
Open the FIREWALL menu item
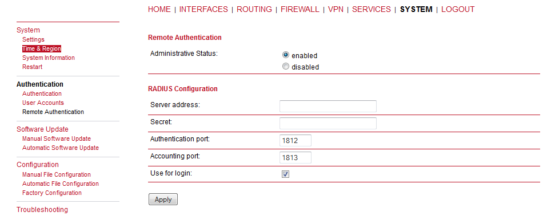(300, 10)
